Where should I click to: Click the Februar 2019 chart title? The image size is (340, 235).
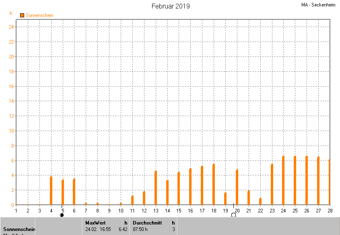pos(171,6)
